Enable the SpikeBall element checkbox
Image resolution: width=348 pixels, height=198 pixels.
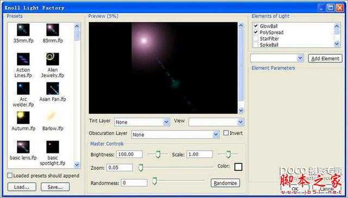tap(256, 44)
